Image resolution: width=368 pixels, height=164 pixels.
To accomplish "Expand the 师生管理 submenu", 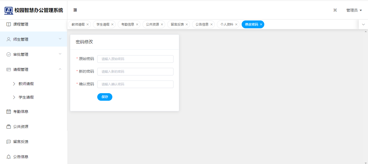I will point(33,39).
